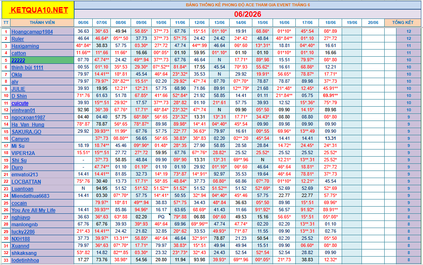Open member link Shi Su

click(x=19, y=160)
